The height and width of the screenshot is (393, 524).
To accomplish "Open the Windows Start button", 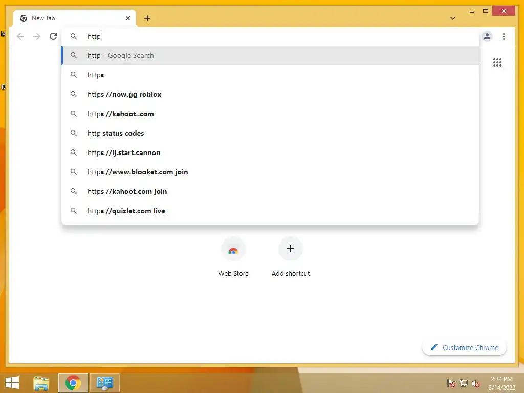I will [12, 383].
